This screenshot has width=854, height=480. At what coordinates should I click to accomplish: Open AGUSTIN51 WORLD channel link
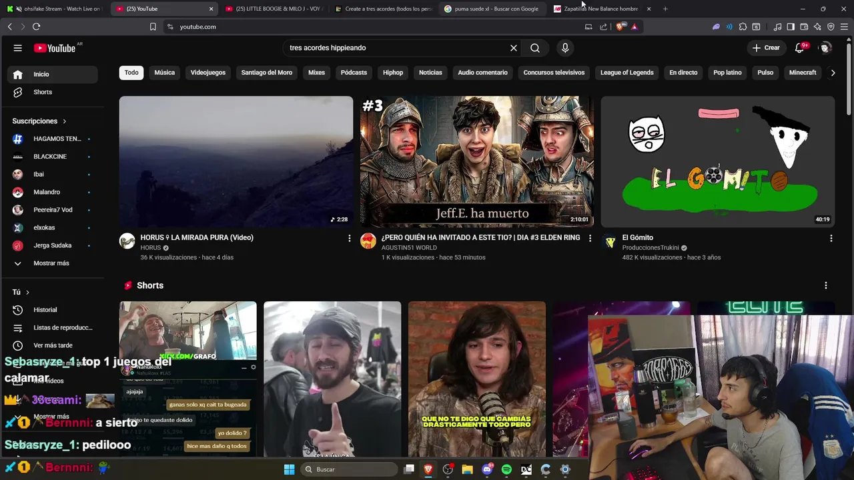409,247
